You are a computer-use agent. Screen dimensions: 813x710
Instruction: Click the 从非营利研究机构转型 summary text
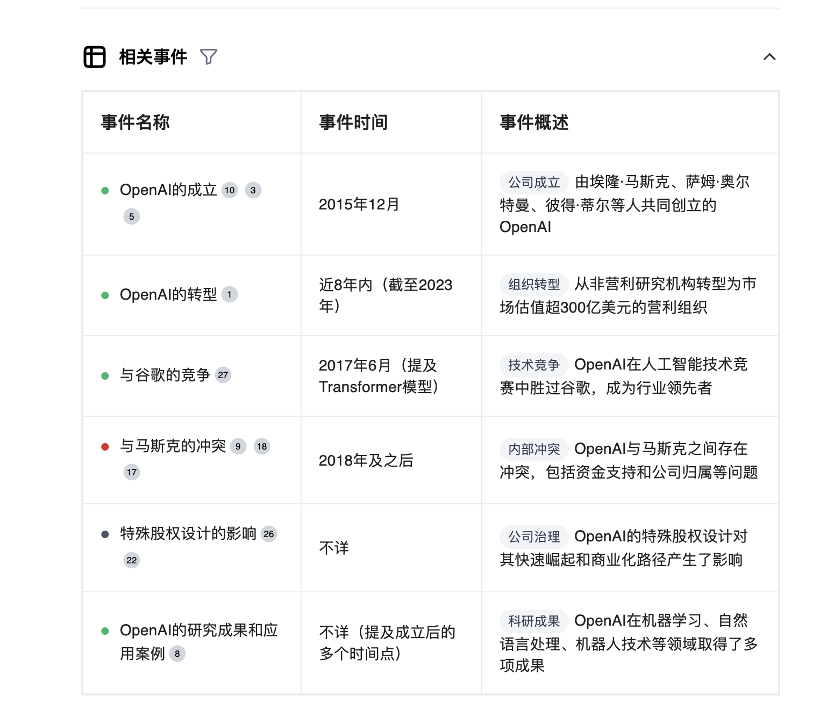pos(628,295)
